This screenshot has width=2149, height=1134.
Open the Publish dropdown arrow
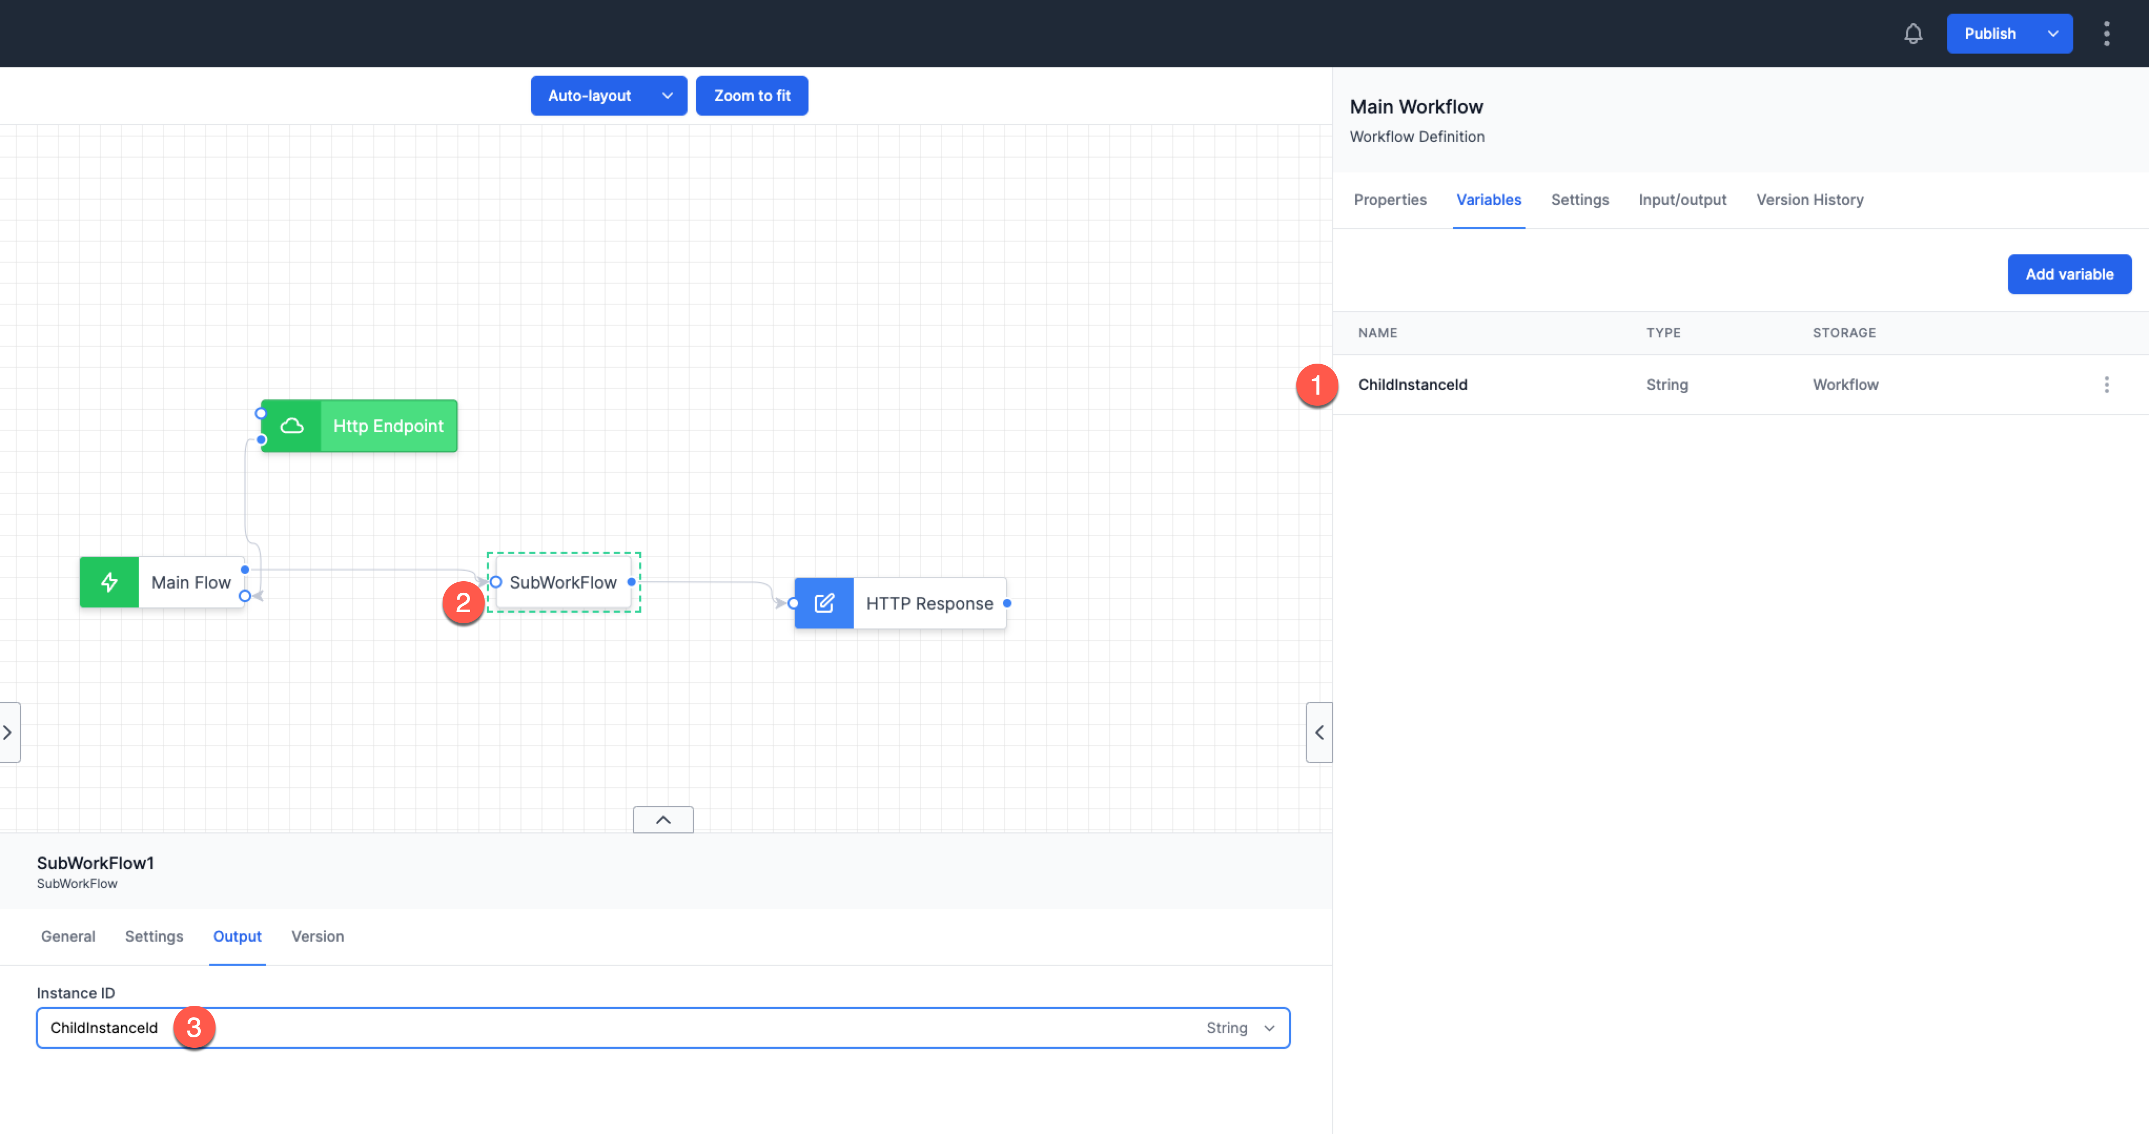(2053, 33)
